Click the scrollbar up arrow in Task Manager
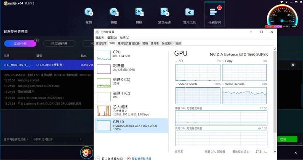Viewport: 303px width, 160px height. 275,49
